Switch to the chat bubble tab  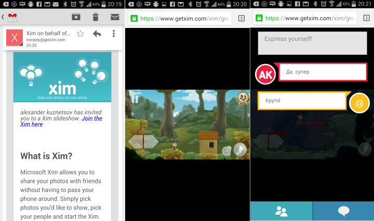click(x=343, y=211)
